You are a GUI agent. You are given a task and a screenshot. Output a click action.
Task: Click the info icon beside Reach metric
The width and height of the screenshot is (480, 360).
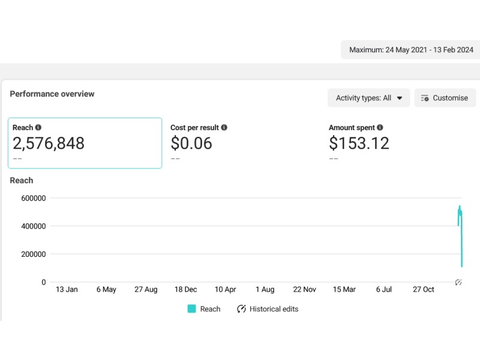[x=38, y=128]
